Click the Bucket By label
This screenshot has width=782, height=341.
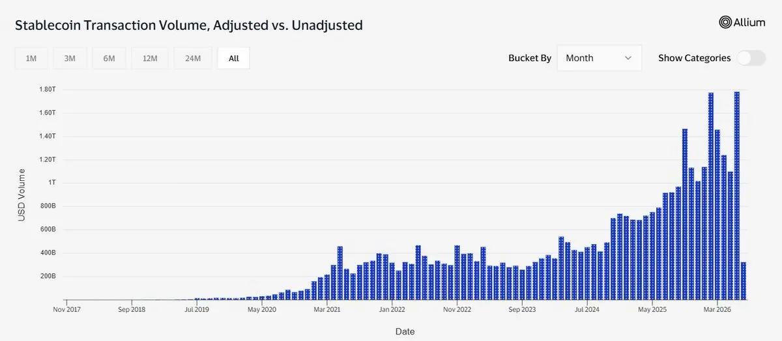(x=530, y=58)
